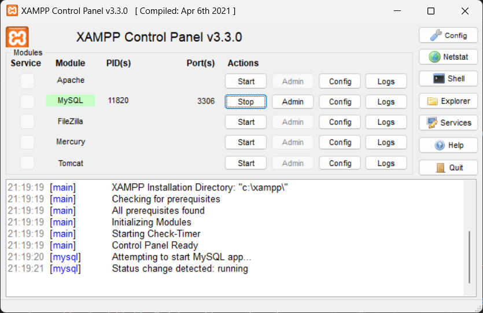Image resolution: width=483 pixels, height=313 pixels.
Task: Click the 'Initializing Modules' log line
Action: (x=152, y=222)
